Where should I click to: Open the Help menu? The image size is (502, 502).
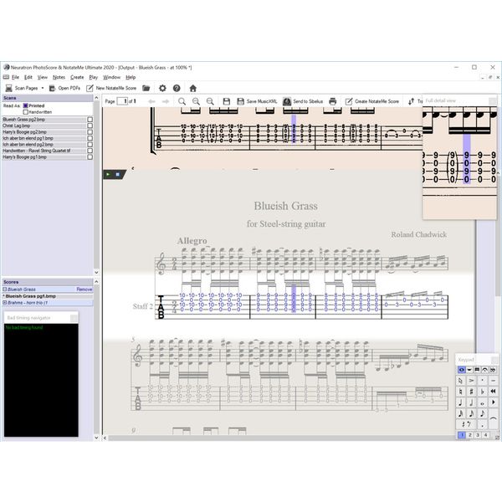coord(131,77)
